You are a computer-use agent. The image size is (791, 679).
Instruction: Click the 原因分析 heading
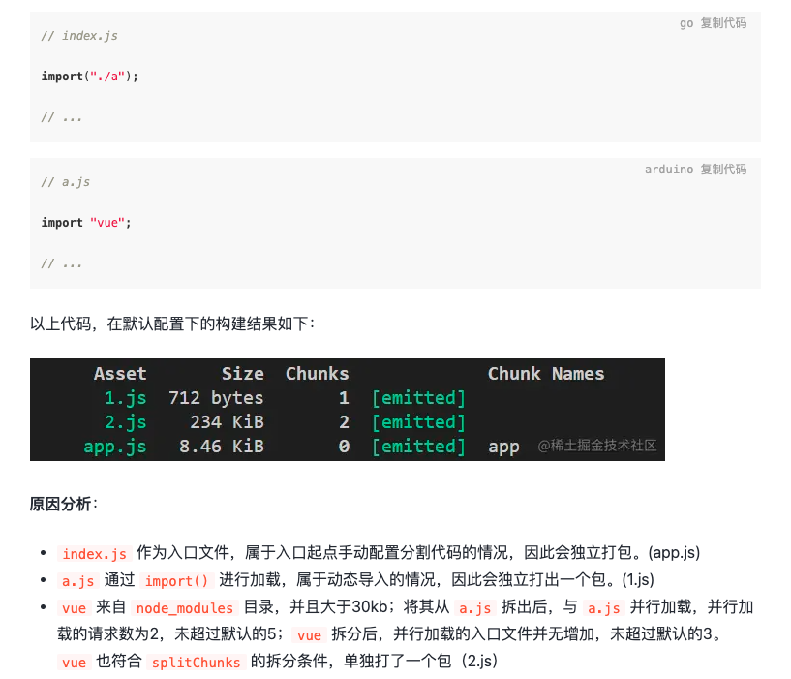64,504
